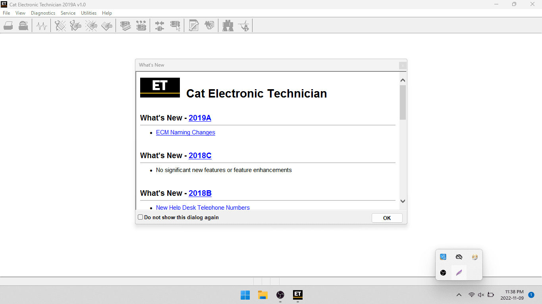This screenshot has width=542, height=304.
Task: Open the Diagnostics menu
Action: click(43, 13)
